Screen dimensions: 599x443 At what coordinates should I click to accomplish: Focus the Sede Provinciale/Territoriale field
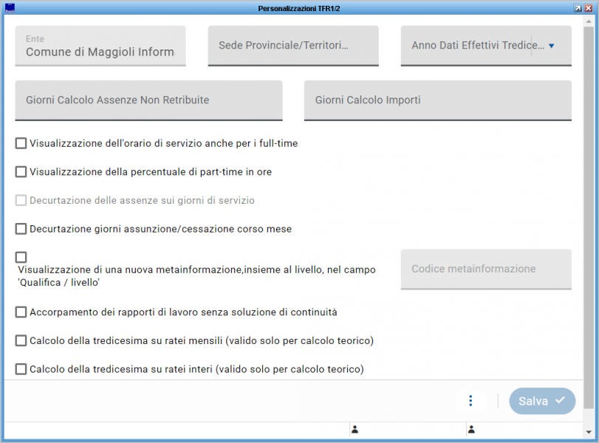293,46
